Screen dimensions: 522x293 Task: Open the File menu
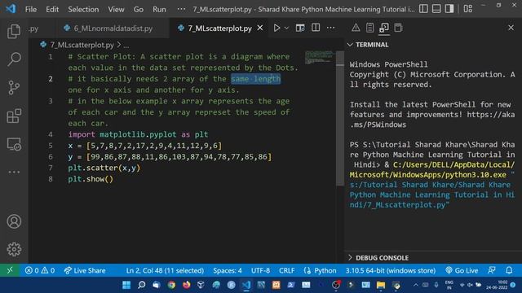[x=31, y=9]
